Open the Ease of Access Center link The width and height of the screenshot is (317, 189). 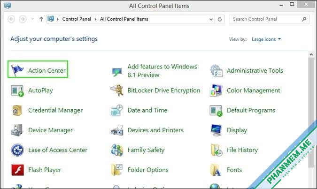[58, 150]
